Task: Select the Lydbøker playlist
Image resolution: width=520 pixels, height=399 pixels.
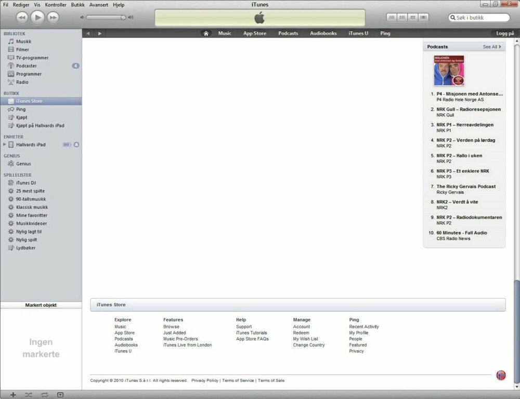Action: coord(41,247)
